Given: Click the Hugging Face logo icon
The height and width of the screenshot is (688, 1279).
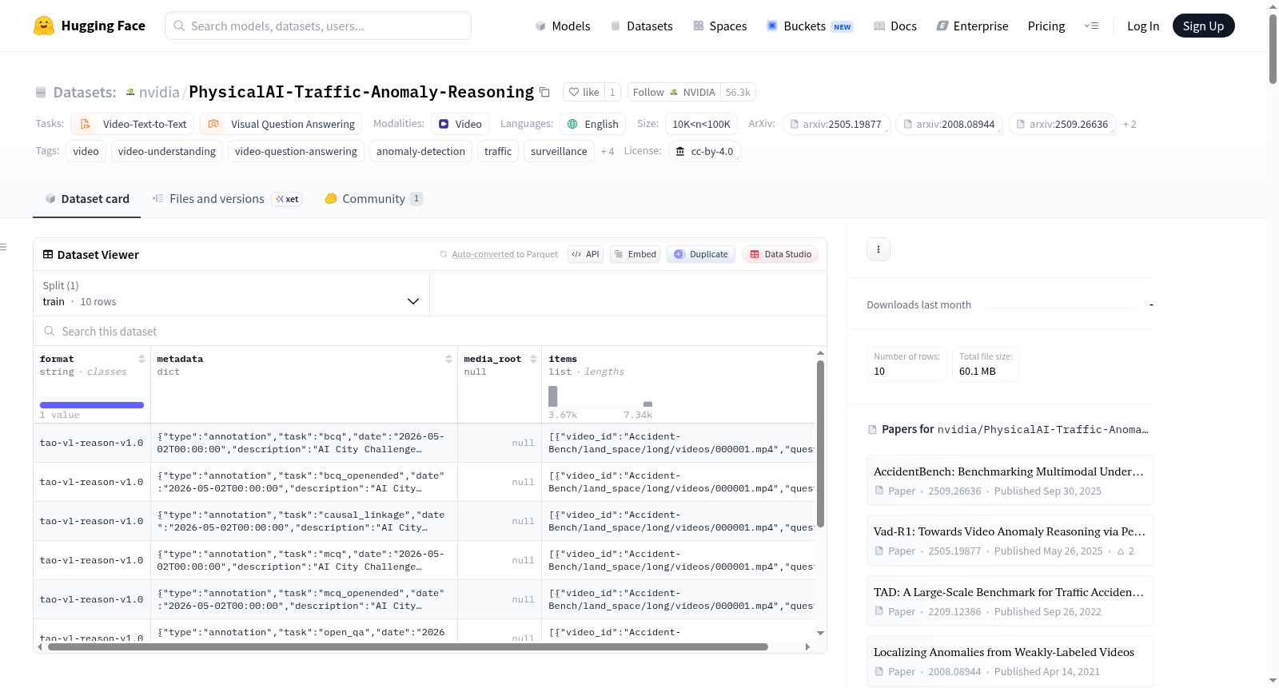Looking at the screenshot, I should click(x=44, y=26).
